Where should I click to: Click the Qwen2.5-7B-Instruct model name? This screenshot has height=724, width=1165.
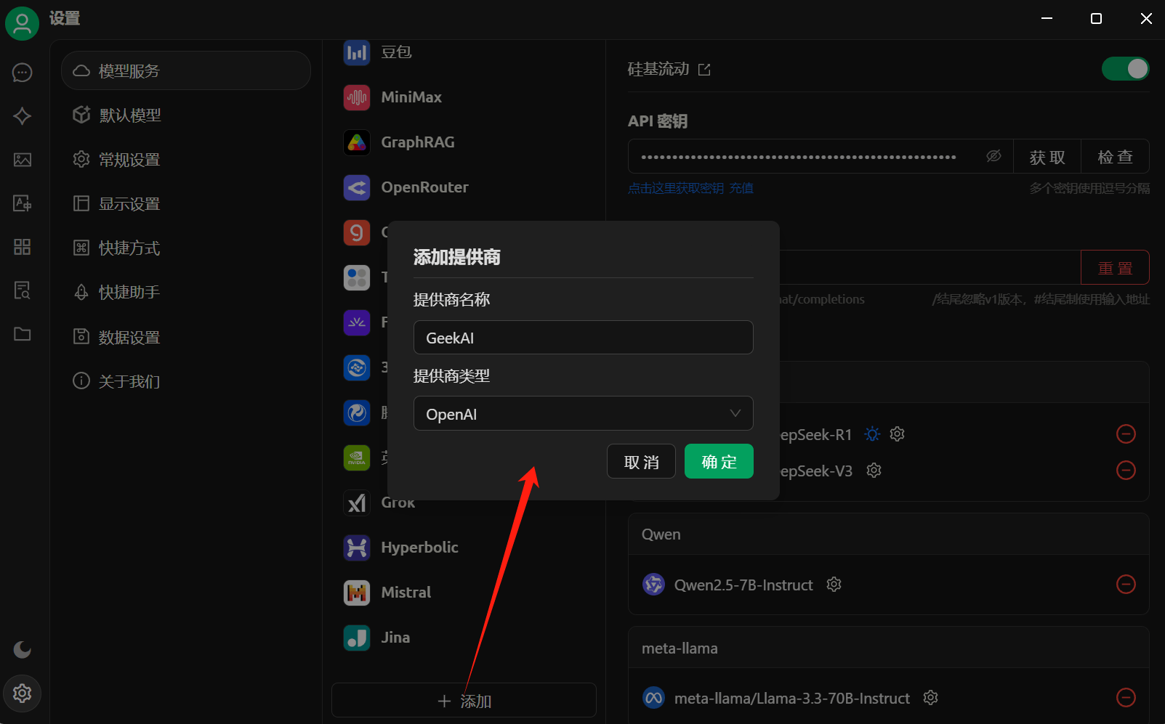(743, 585)
